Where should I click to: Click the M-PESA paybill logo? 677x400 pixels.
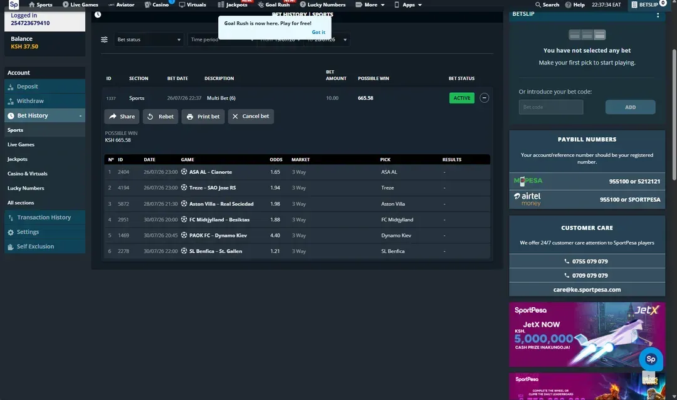pos(528,181)
